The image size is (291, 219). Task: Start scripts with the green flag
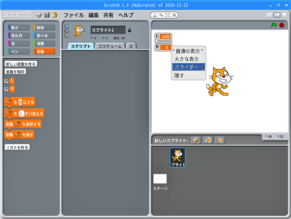[x=274, y=25]
